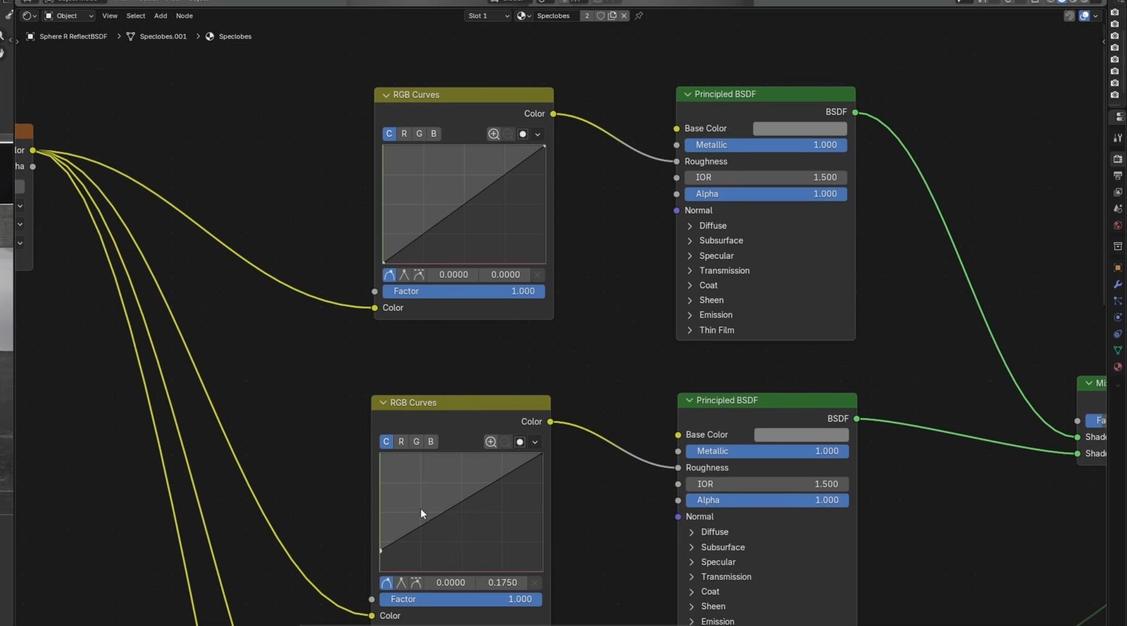The image size is (1127, 626).
Task: Select the C channel in lower RGB Curves
Action: click(386, 442)
